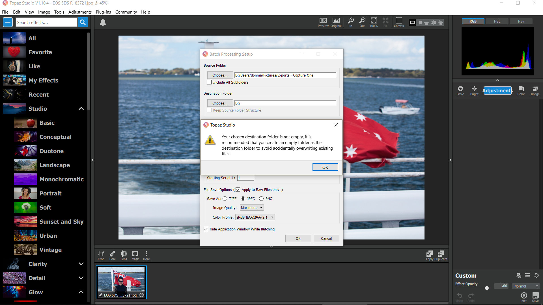543x305 pixels.
Task: Toggle the HD Preview icon
Action: click(x=323, y=22)
